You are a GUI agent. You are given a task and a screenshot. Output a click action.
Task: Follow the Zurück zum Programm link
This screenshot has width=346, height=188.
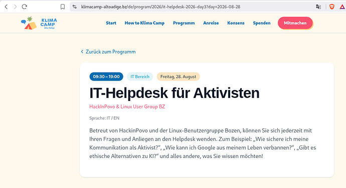(108, 51)
